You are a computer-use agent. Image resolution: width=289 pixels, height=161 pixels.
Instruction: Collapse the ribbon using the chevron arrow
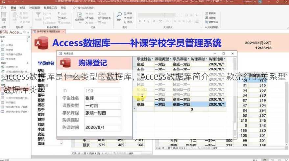[x=288, y=28]
